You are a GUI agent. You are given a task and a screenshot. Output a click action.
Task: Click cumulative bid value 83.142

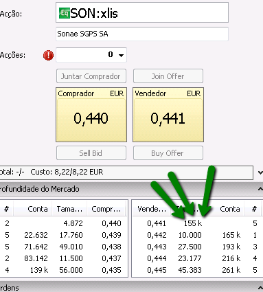click(x=36, y=258)
